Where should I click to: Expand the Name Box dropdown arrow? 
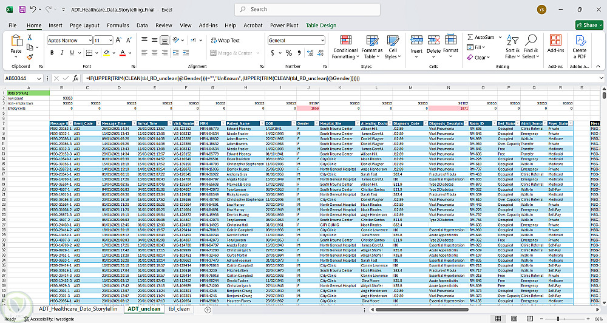click(40, 78)
